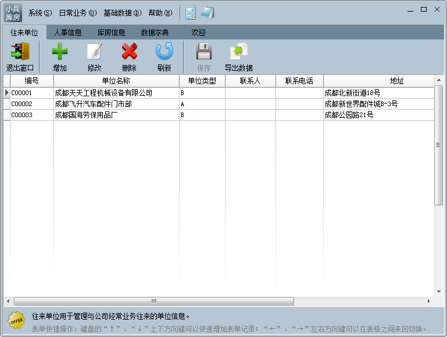Click the 成都公园路21号 address cell

(x=378, y=115)
